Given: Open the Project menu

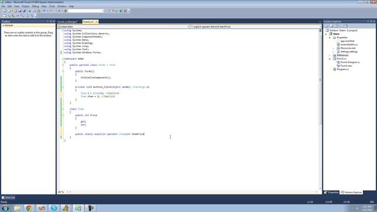Looking at the screenshot, I should 25,6.
